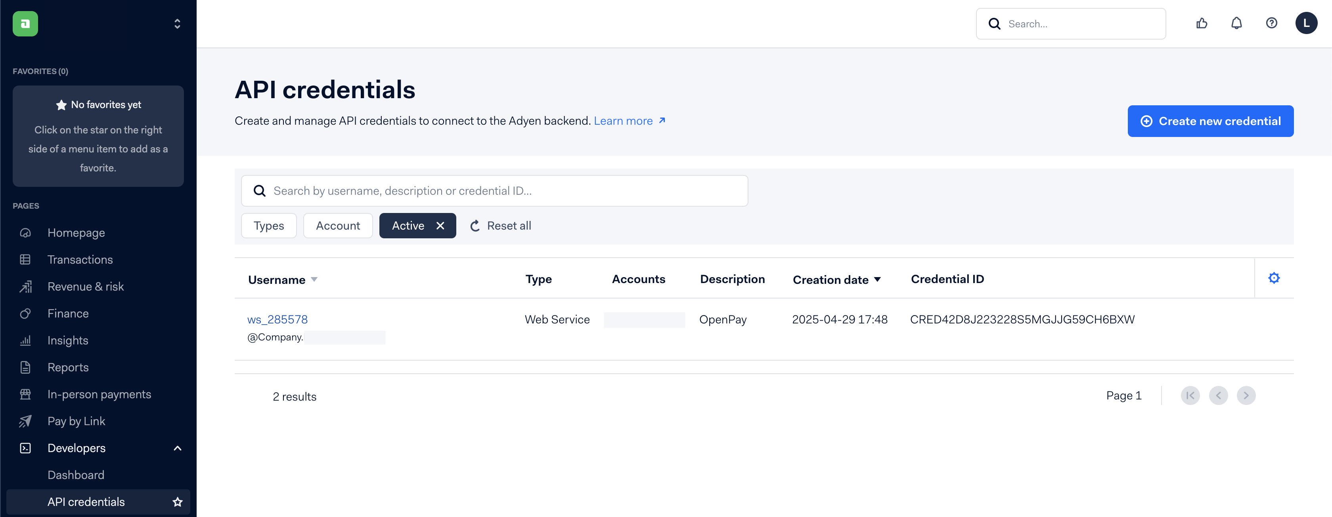Image resolution: width=1332 pixels, height=517 pixels.
Task: Open Developers Dashboard submenu item
Action: tap(76, 475)
